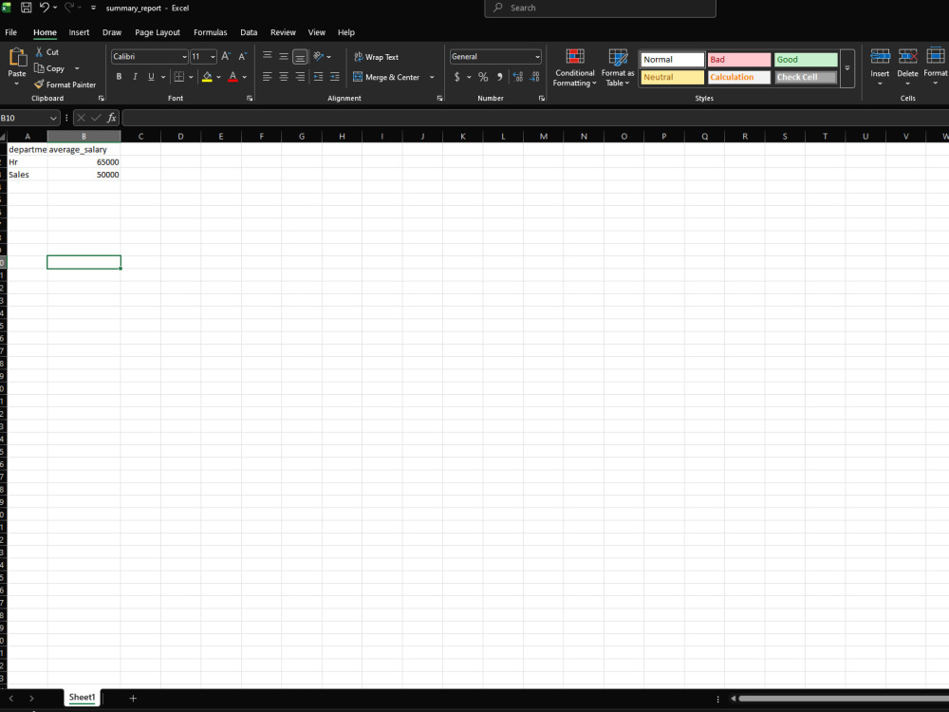Switch to the Page Layout tab
949x712 pixels.
(158, 32)
